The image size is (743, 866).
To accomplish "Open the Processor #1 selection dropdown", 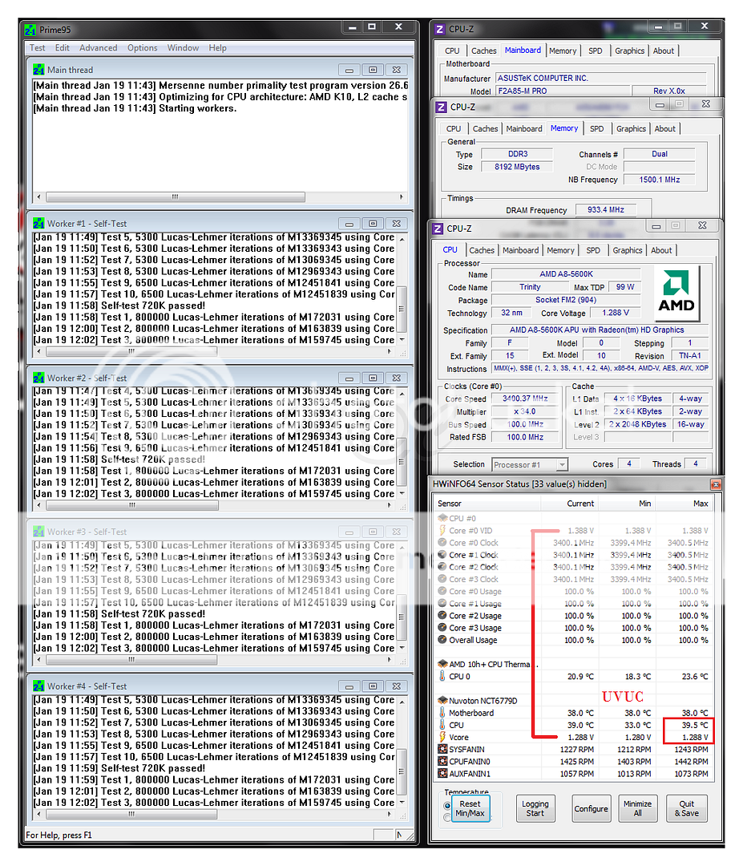I will [561, 464].
